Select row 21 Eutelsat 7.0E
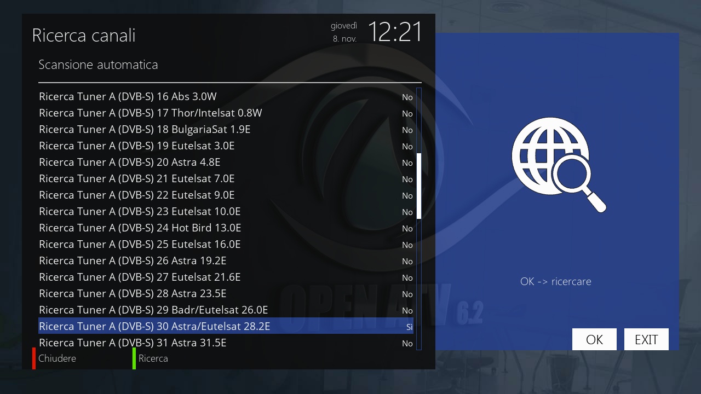The image size is (701, 394). [x=226, y=178]
